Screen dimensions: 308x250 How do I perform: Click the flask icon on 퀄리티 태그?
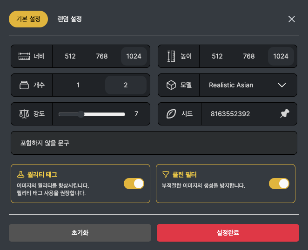(x=20, y=174)
